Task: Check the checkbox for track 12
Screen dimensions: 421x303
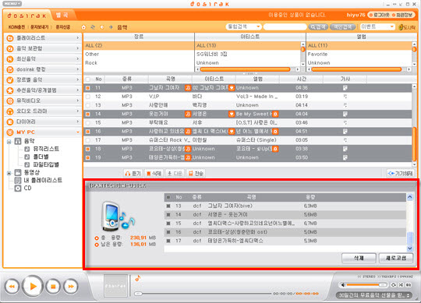Action: click(x=88, y=97)
